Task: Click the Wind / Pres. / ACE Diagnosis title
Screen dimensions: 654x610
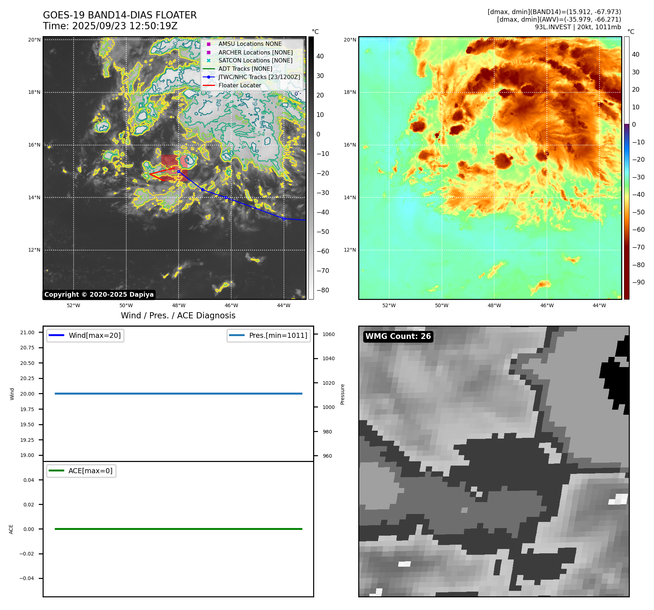Action: (178, 315)
